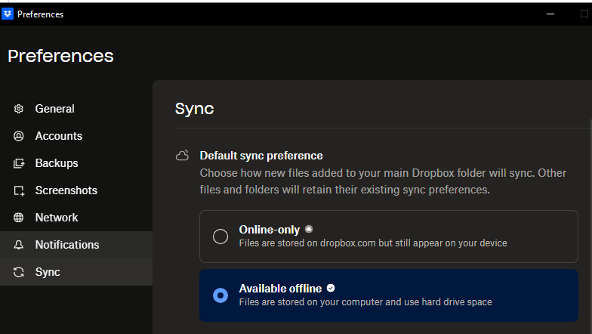Viewport: 592px width, 334px height.
Task: Select the Online-only radio button
Action: coord(220,237)
